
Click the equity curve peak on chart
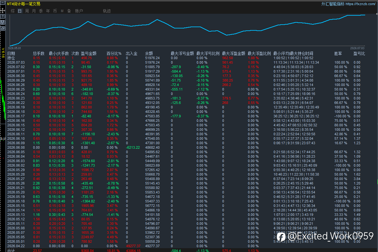click(x=364, y=15)
